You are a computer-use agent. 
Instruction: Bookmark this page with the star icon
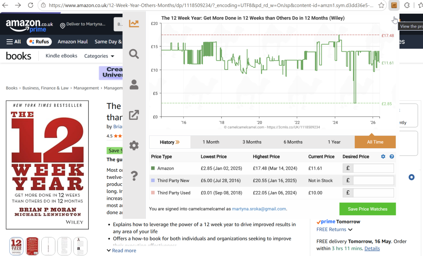[x=381, y=5]
